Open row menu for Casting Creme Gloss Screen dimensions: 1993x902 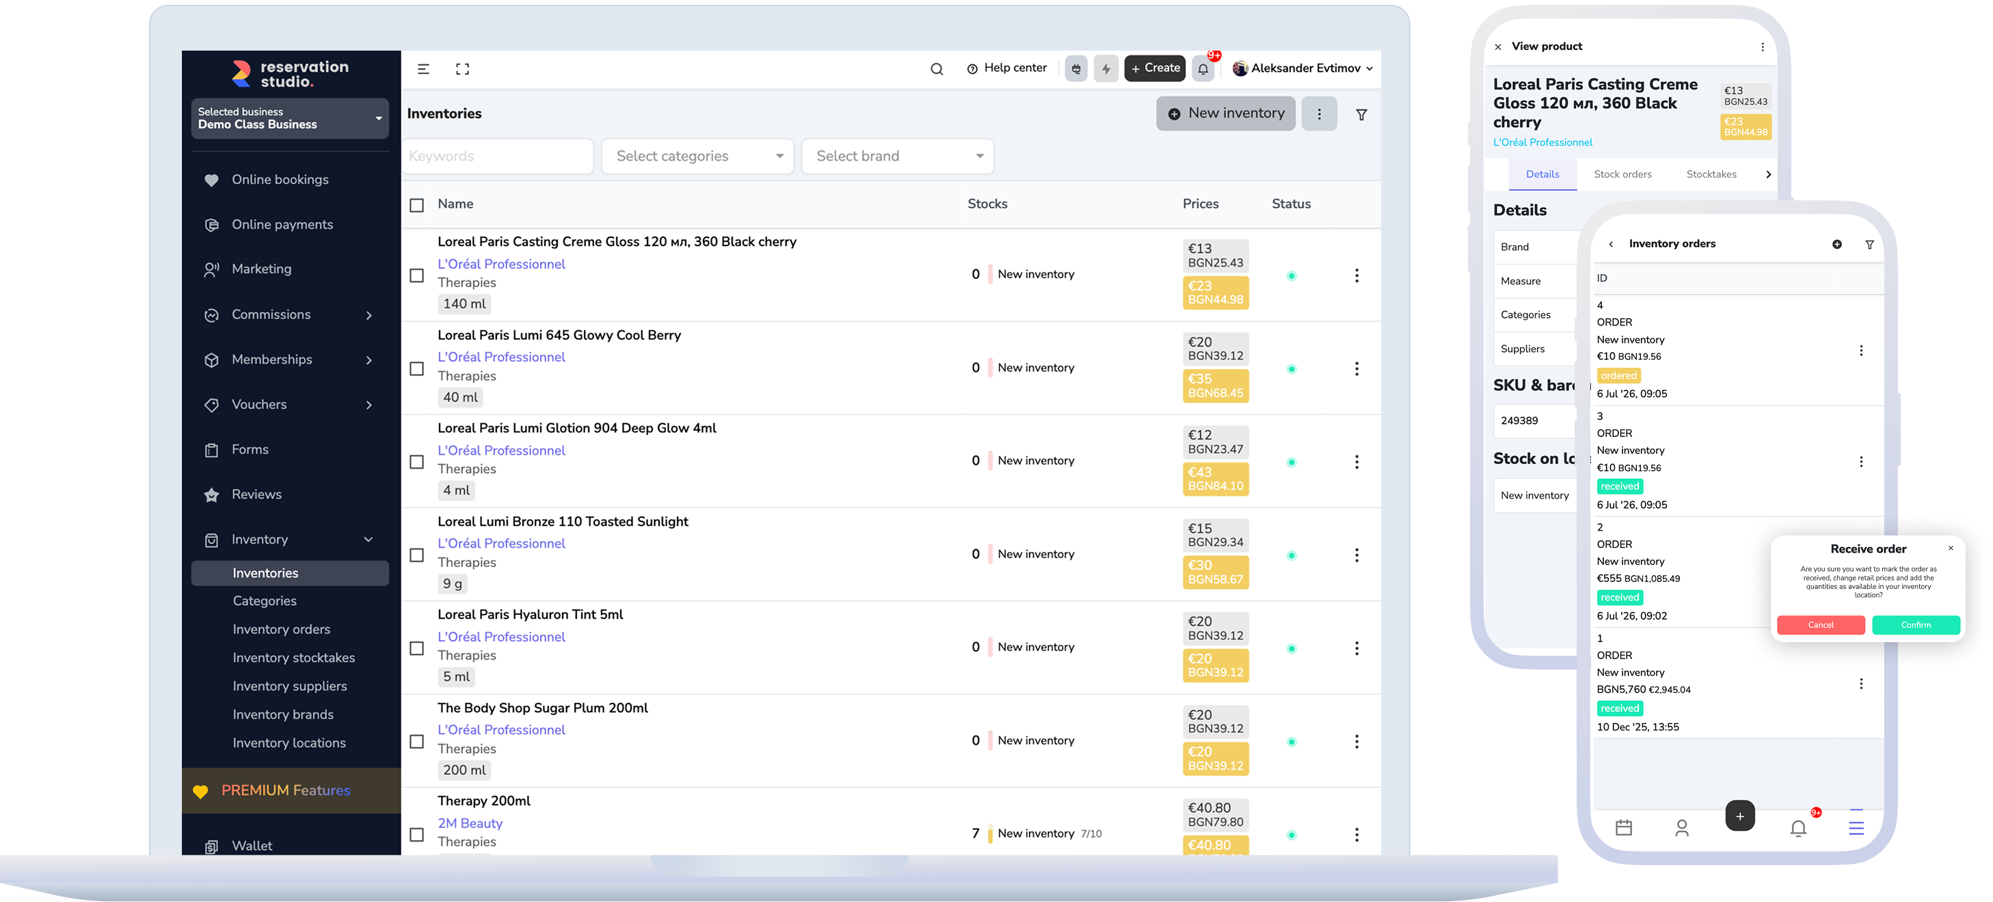(x=1356, y=276)
